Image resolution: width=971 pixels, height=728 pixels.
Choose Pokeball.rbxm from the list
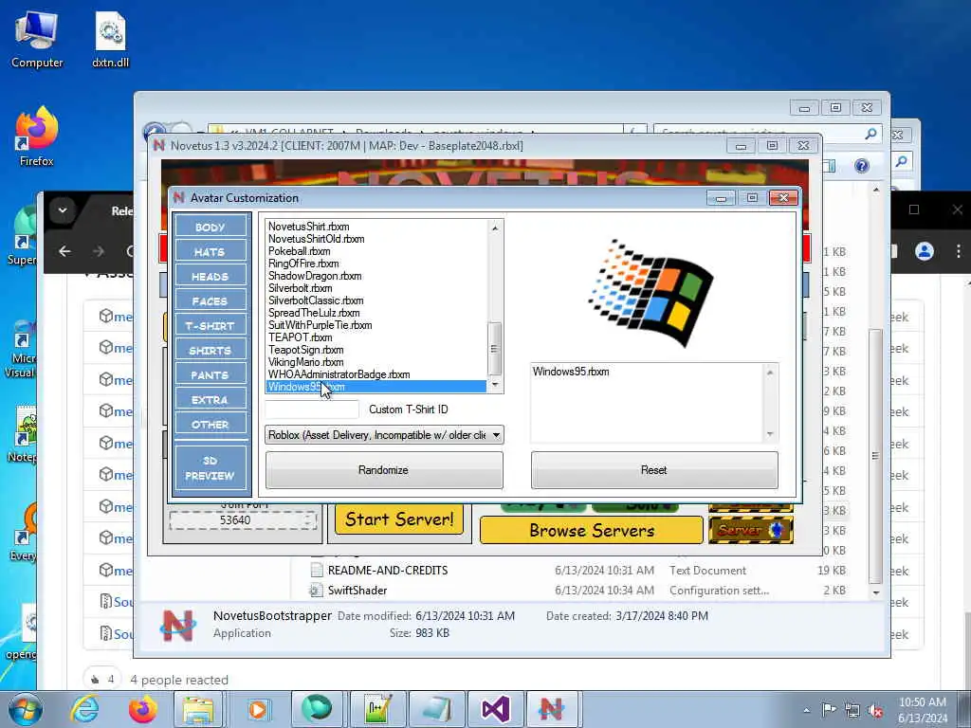[299, 251]
